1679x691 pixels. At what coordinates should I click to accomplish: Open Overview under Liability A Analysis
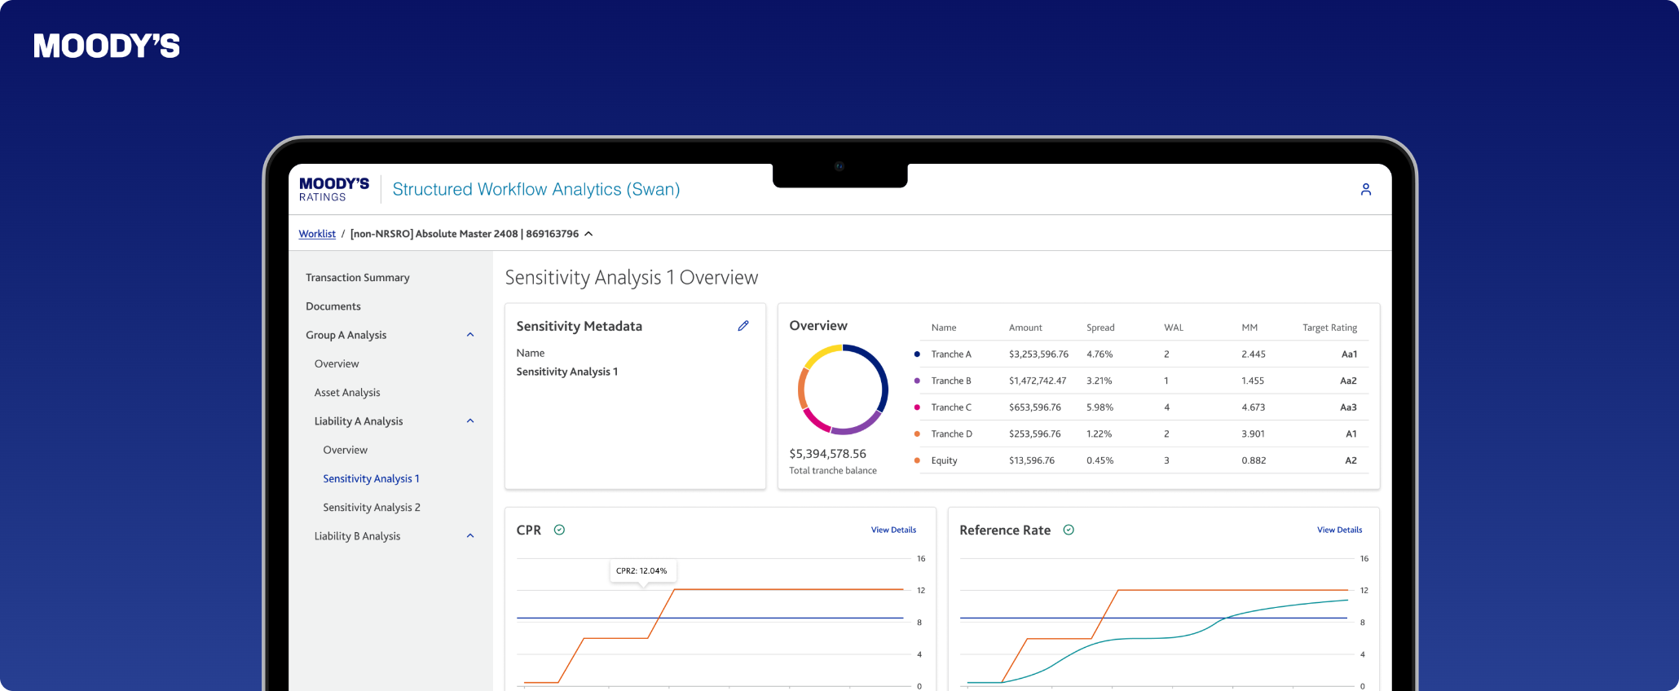coord(346,450)
